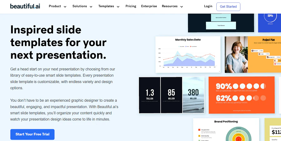This screenshot has height=141, width=281.
Task: Click the smiling woman photo in Project Plan
Action: click(x=236, y=55)
